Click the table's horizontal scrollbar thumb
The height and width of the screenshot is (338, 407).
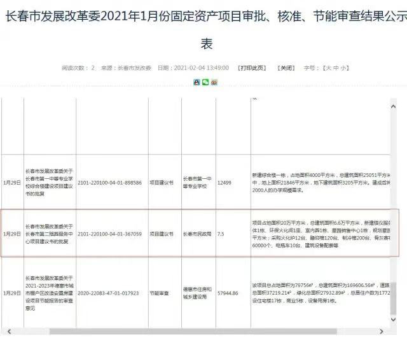[x=193, y=331]
